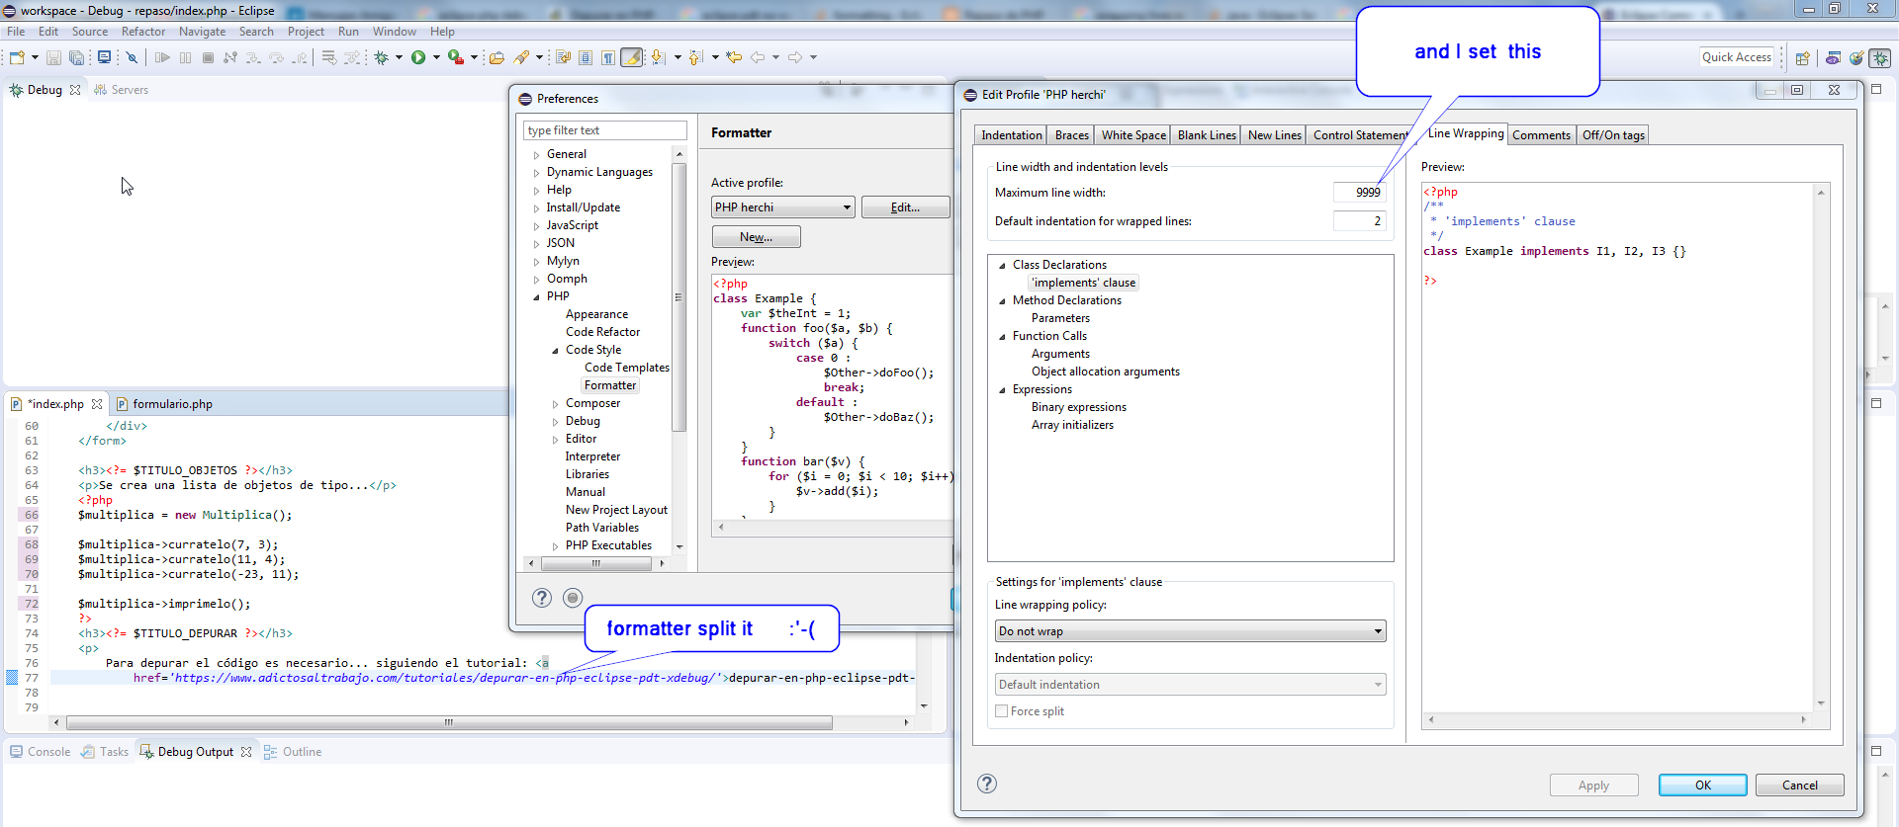Viewport: 1899px width, 827px height.
Task: Open the Braces tab
Action: (x=1071, y=135)
